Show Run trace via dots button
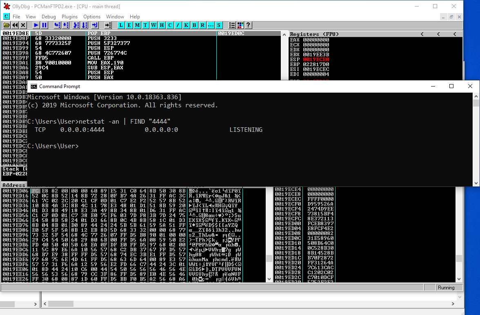The image size is (480, 315). [x=211, y=25]
